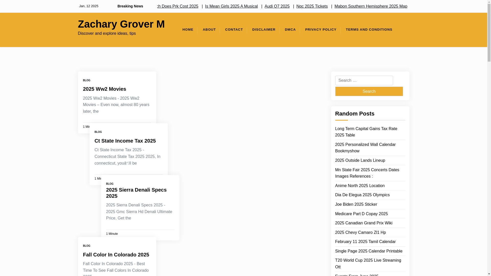Viewport: 491px width, 276px height.
Task: Click BLOG tag above 2025 Sierra Denali Specs
Action: [110, 184]
